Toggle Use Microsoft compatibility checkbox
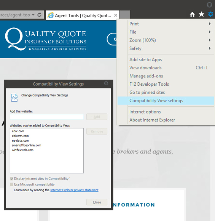Image resolution: width=215 pixels, height=221 pixels. [x=11, y=184]
